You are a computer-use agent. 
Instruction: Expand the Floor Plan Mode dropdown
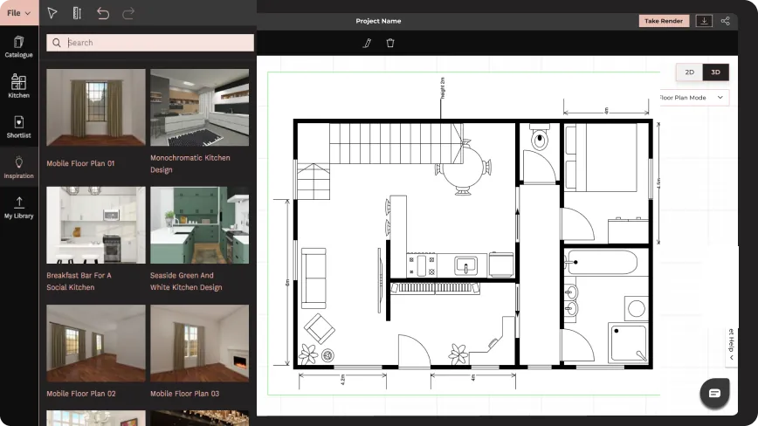tap(693, 98)
